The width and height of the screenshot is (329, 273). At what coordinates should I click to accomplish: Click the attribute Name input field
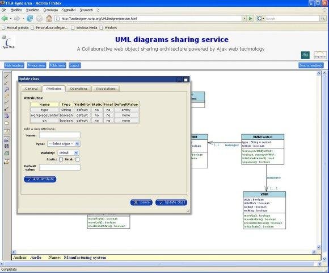pos(60,135)
